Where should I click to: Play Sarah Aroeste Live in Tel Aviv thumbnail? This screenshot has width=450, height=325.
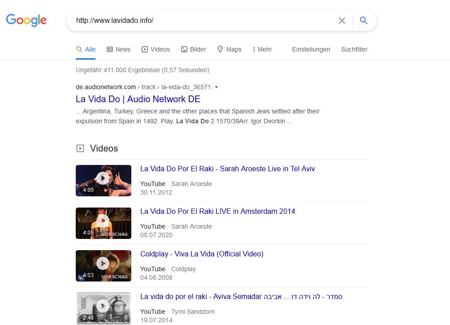tap(104, 181)
